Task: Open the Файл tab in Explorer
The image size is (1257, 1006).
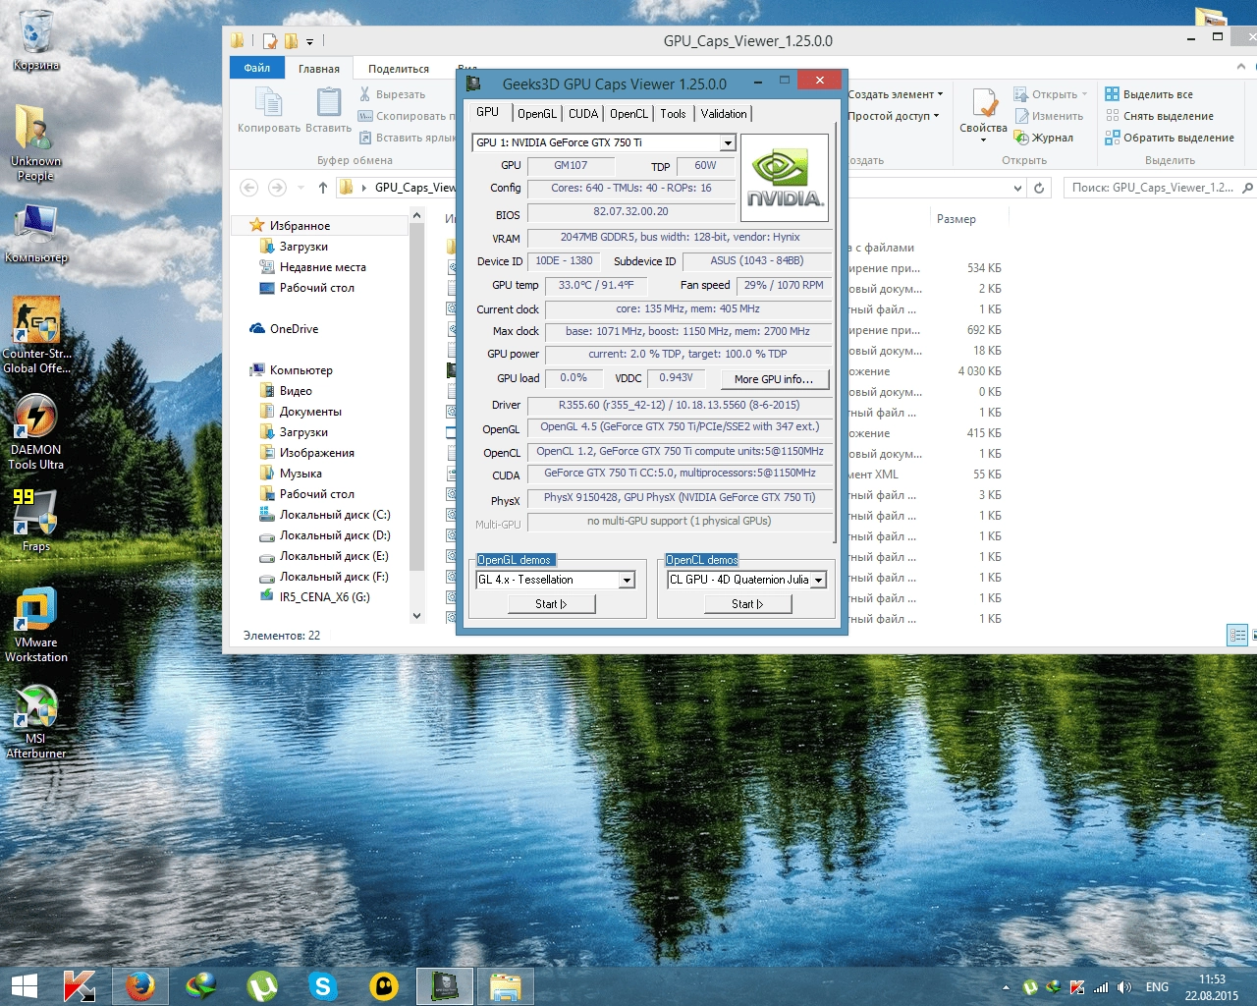Action: pyautogui.click(x=257, y=68)
